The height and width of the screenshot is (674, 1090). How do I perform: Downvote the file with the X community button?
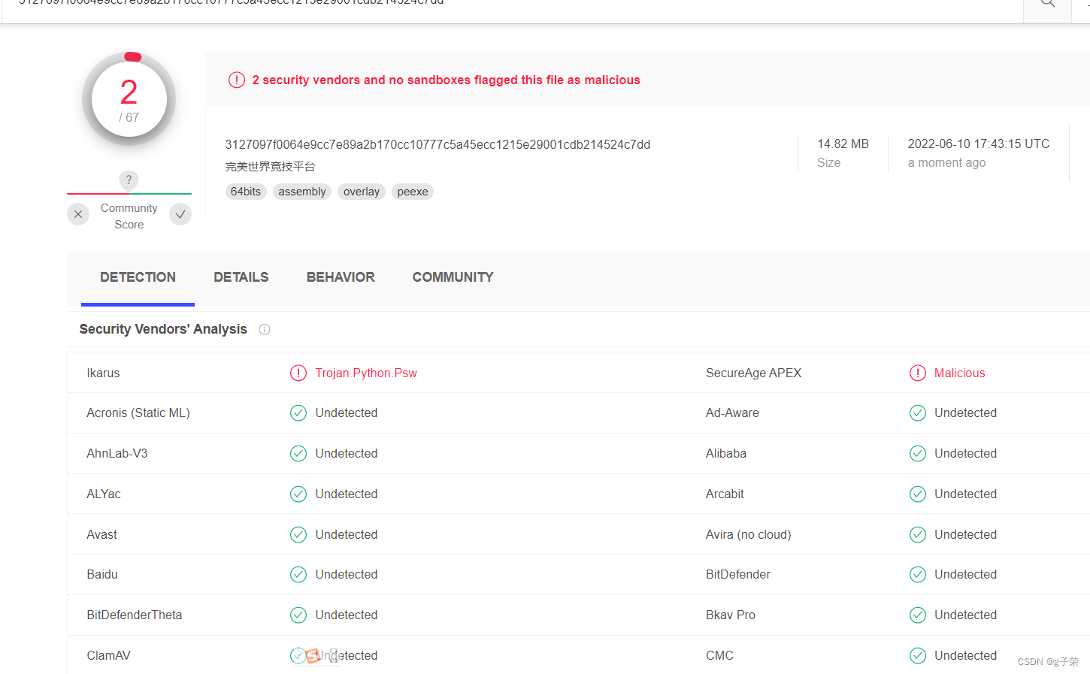click(x=78, y=214)
